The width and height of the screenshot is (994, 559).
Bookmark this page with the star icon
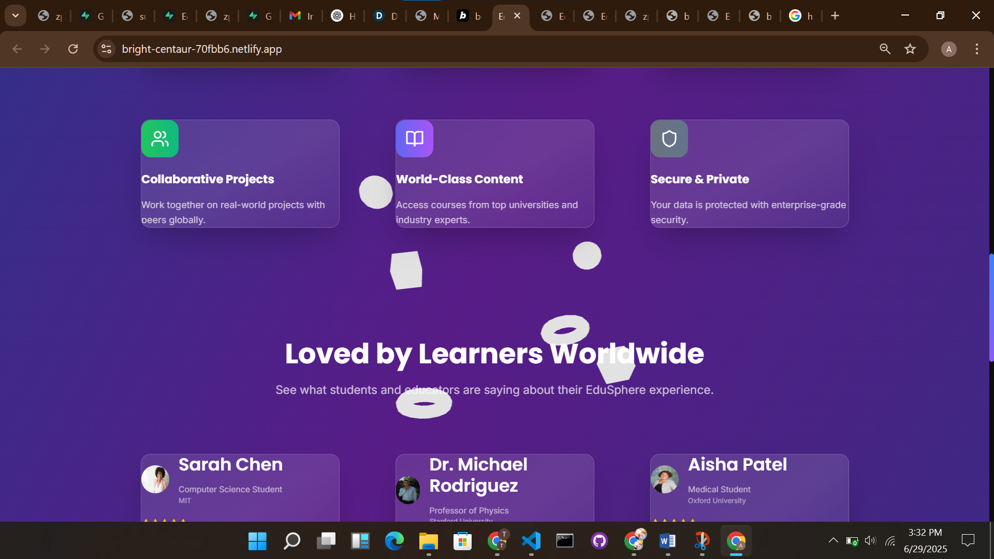coord(910,49)
